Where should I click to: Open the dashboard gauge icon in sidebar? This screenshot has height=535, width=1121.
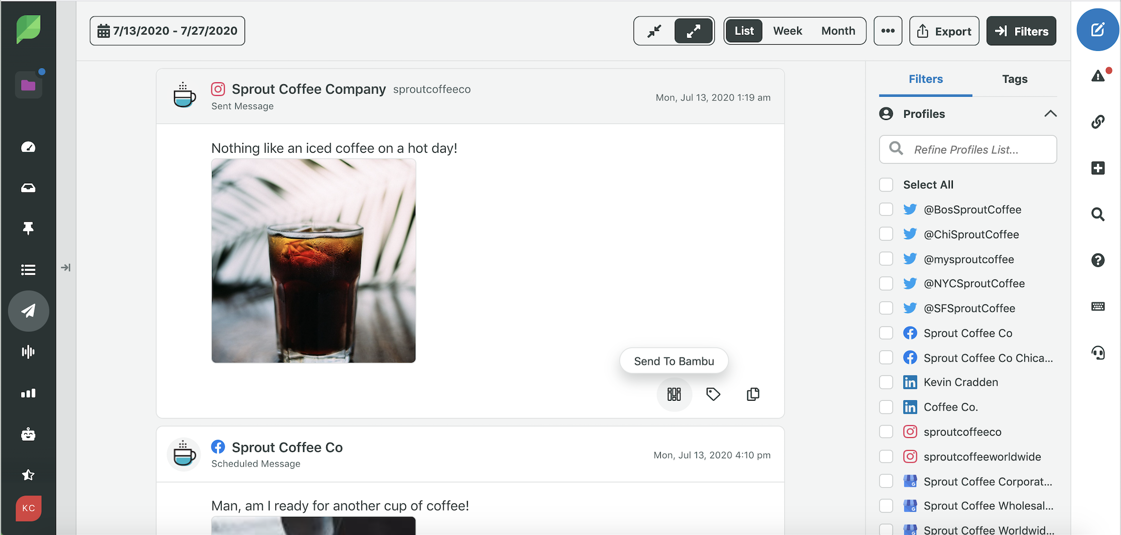28,147
